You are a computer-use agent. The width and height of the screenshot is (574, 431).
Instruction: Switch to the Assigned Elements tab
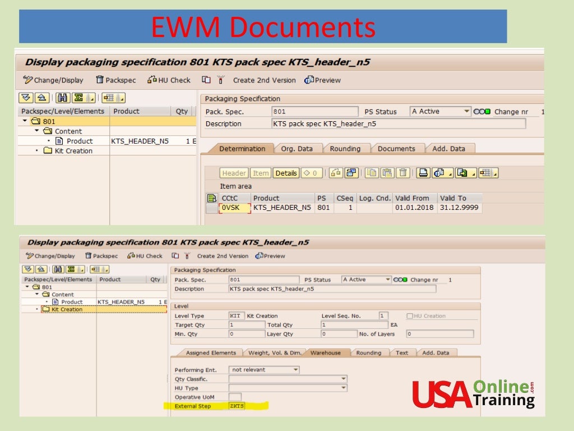211,352
